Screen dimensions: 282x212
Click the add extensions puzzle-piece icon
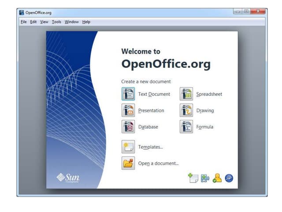click(205, 178)
